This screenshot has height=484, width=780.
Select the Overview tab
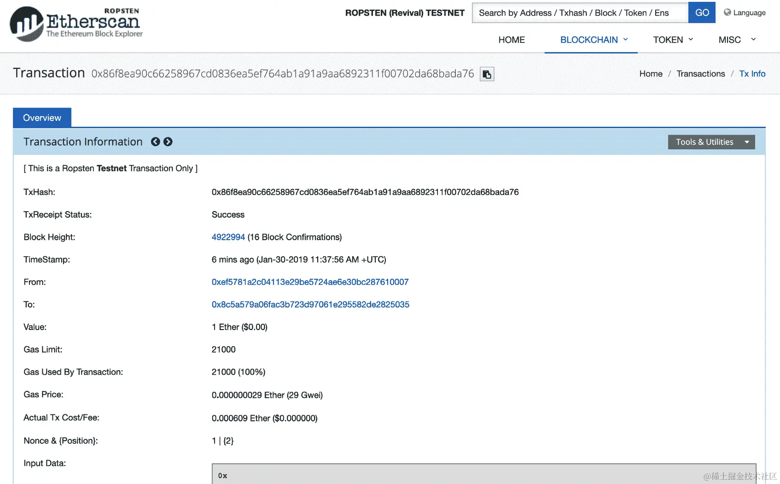point(42,118)
